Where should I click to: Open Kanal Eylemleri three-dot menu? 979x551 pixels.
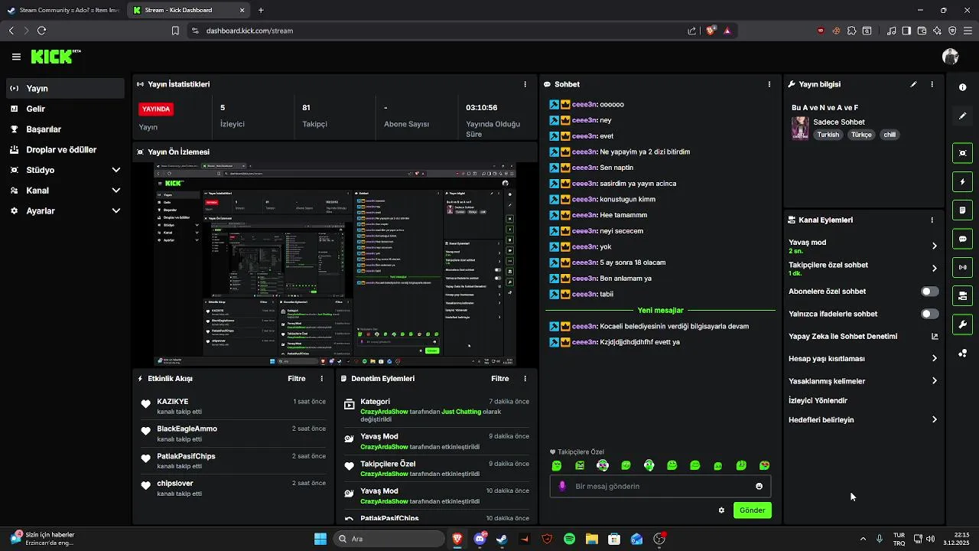(x=932, y=220)
